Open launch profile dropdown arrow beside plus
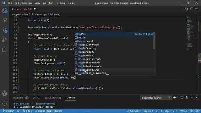201x113 pixels. tap(177, 98)
